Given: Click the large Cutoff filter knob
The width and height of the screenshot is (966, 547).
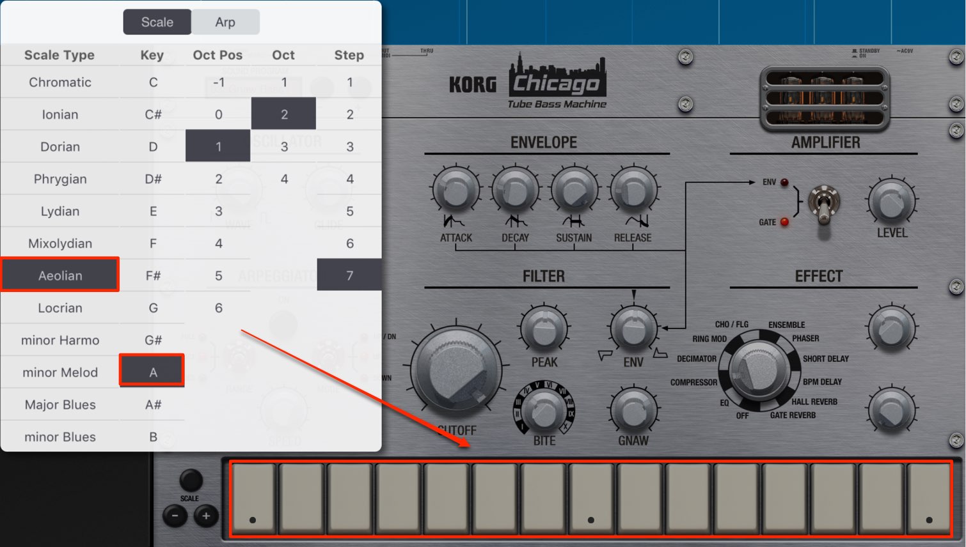Looking at the screenshot, I should click(x=457, y=370).
